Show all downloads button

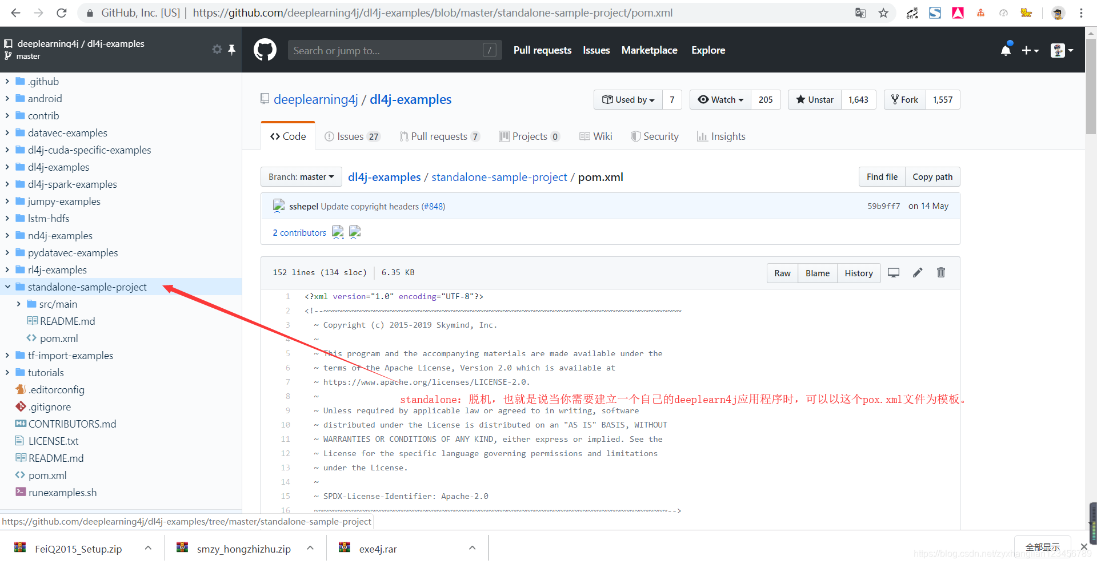tap(1042, 547)
